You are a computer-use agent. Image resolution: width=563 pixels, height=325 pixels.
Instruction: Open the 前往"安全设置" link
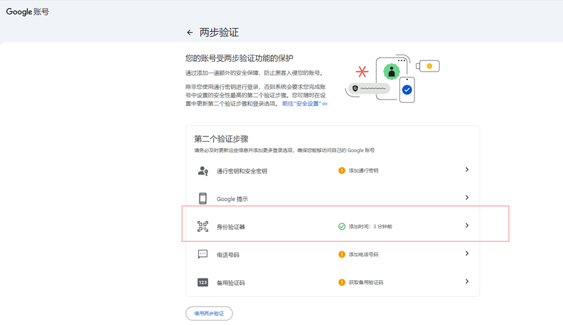tap(304, 104)
